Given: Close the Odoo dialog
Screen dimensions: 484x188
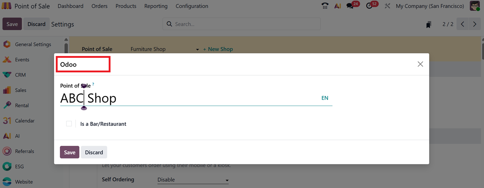Looking at the screenshot, I should pyautogui.click(x=420, y=64).
